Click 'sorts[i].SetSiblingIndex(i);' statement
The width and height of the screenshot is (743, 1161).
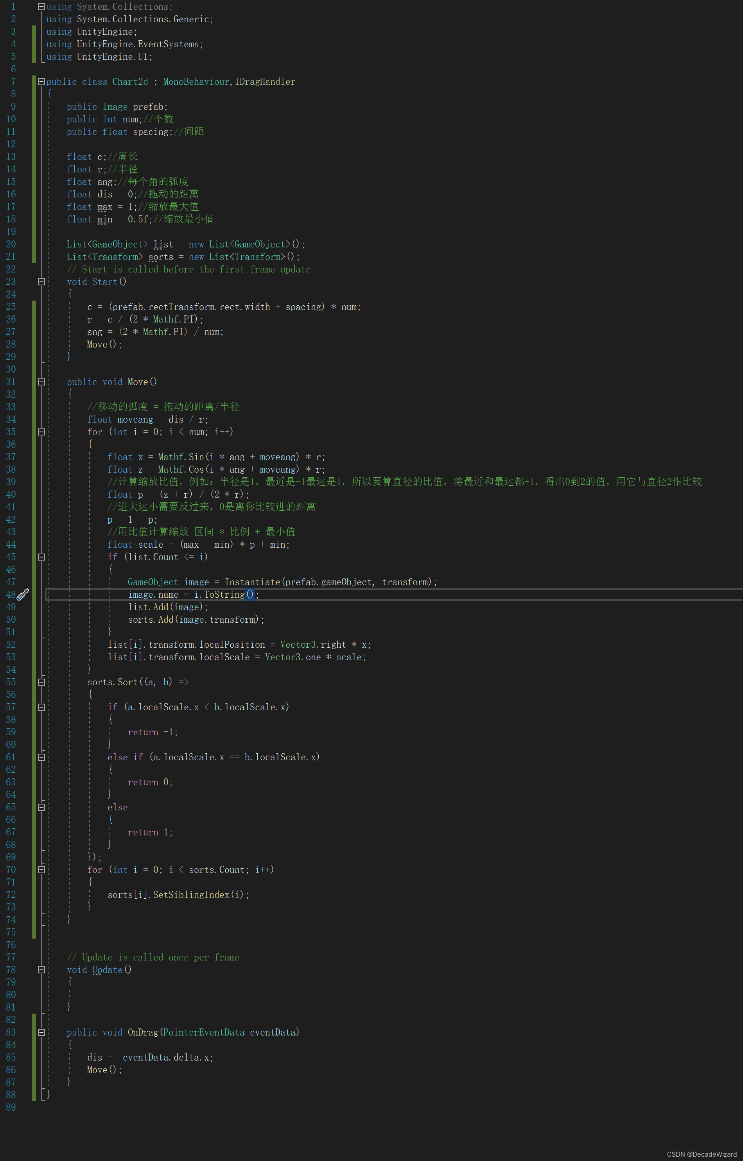pyautogui.click(x=178, y=895)
